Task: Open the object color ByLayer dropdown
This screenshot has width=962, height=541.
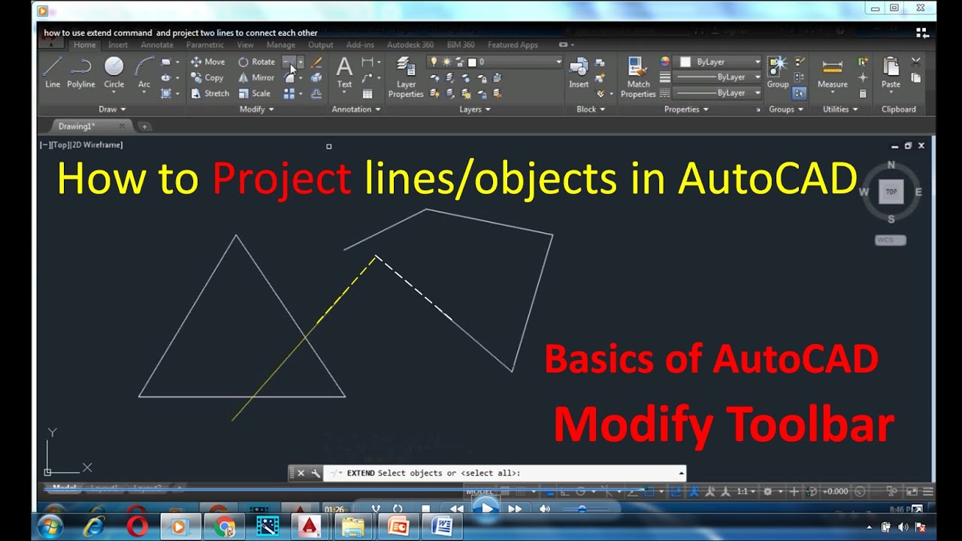Action: click(x=757, y=62)
